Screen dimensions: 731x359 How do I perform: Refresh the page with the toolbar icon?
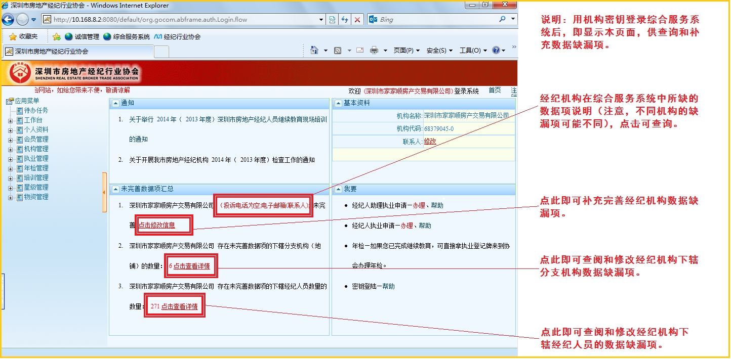(345, 20)
